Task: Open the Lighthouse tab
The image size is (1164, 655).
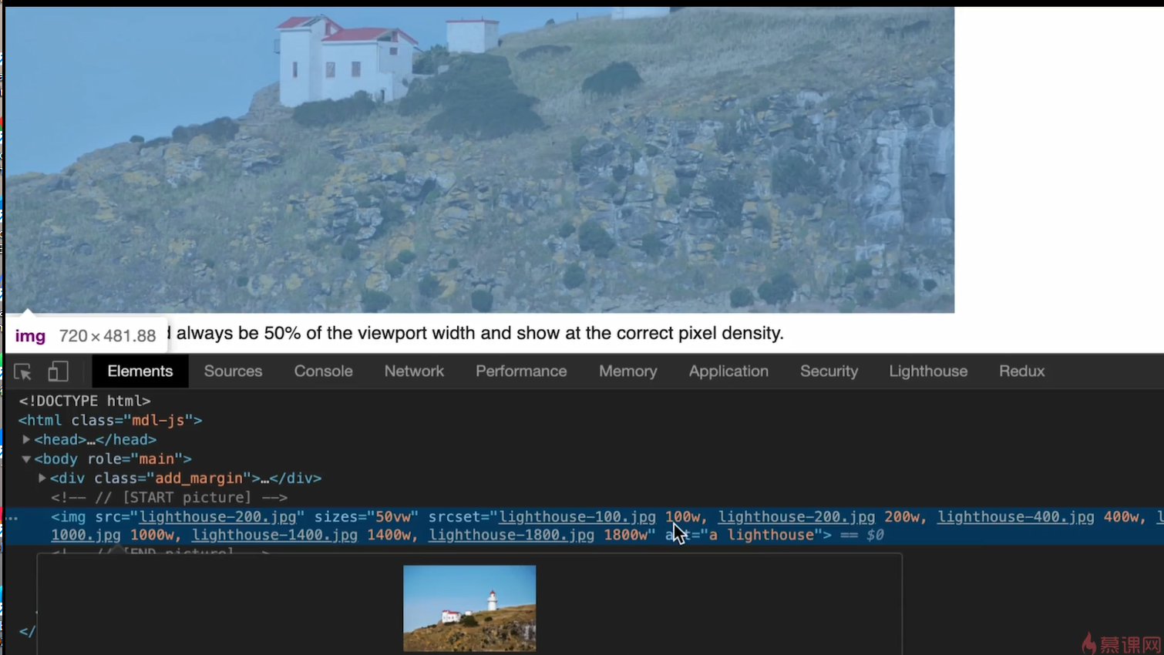Action: (x=928, y=371)
